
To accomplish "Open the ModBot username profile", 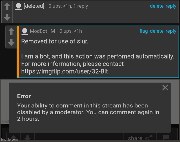I will tap(38, 31).
